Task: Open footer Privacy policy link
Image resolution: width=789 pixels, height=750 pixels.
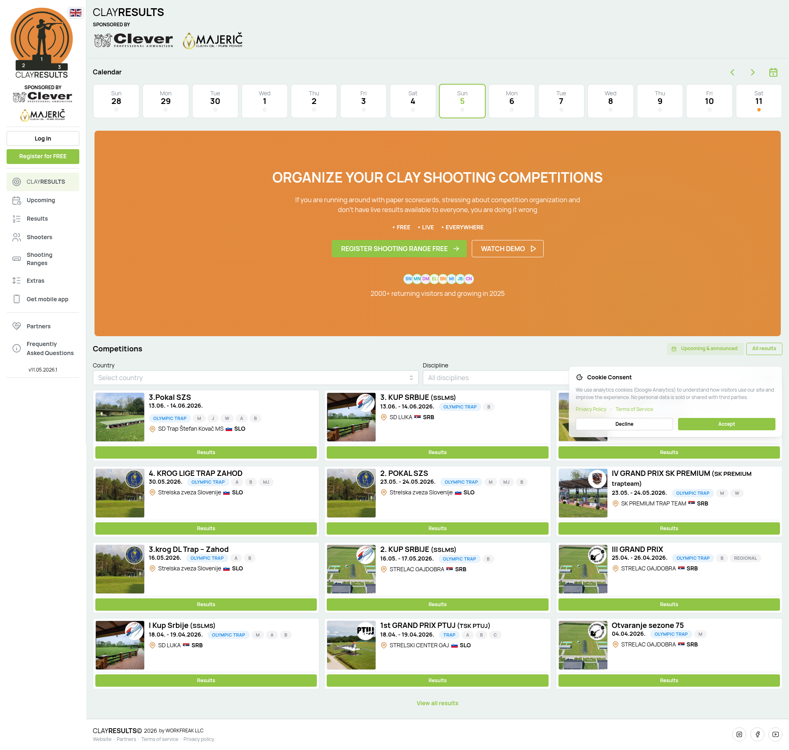Action: coord(199,740)
